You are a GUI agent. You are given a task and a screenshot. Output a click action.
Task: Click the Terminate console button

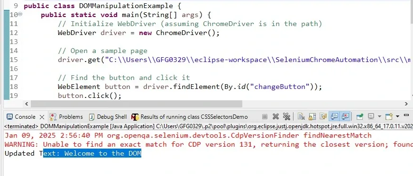click(x=265, y=116)
